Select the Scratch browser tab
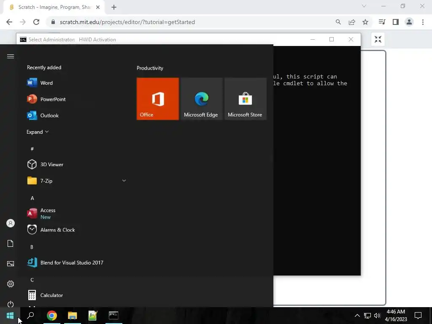This screenshot has width=432, height=324. coord(54,7)
